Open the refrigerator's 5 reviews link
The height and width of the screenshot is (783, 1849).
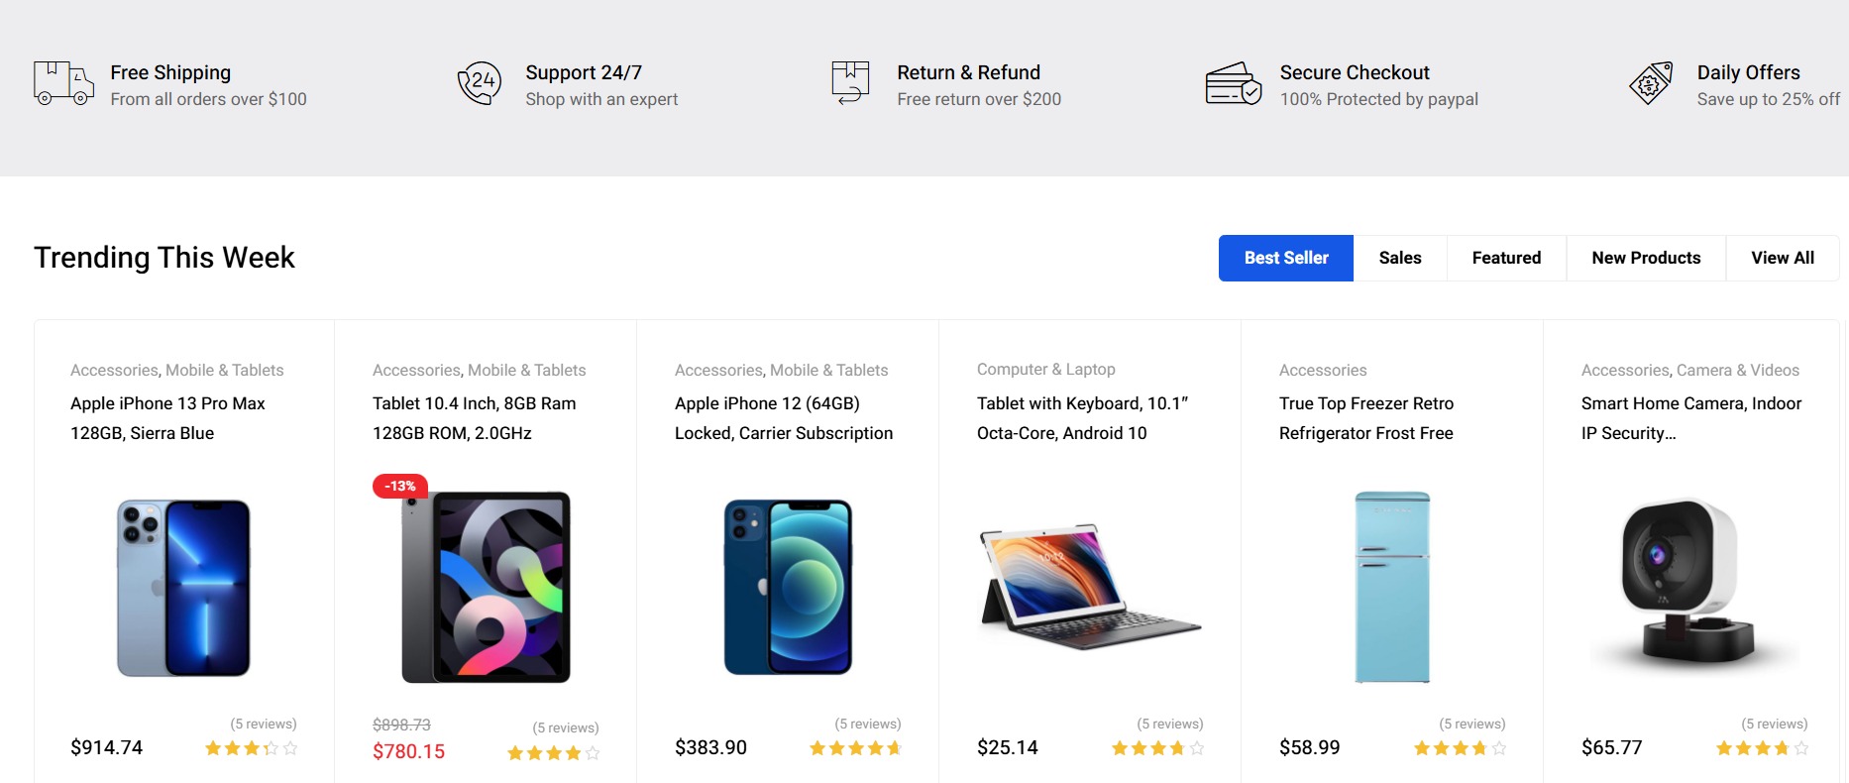[x=1471, y=724]
